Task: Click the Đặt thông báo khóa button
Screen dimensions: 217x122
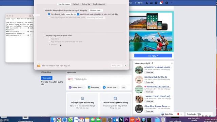Action: pyautogui.click(x=96, y=18)
